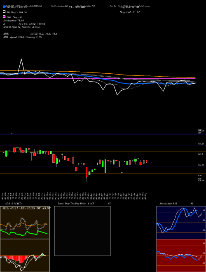
Task: Click the 912.5 price axis label
Action: (201, 154)
